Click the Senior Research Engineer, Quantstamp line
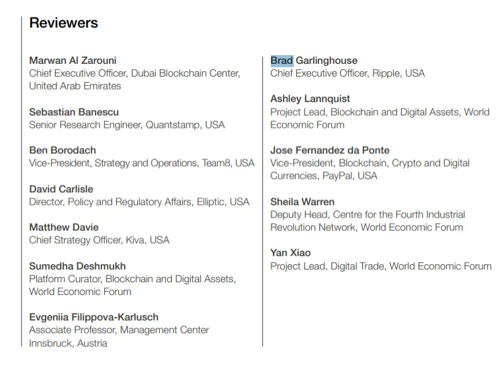 click(127, 125)
